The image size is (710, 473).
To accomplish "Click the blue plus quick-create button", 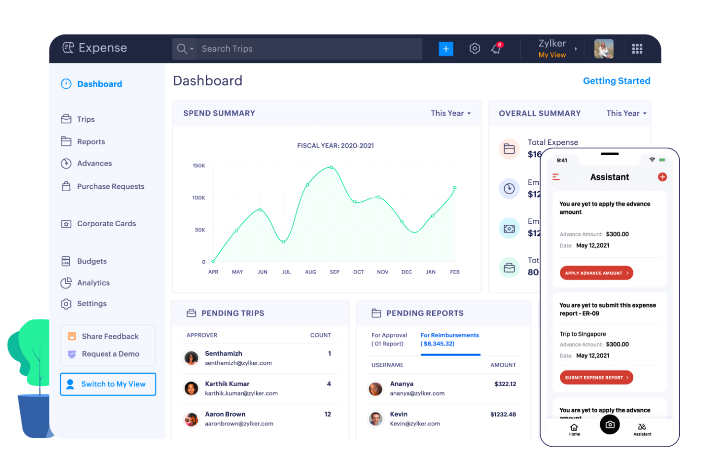I will click(446, 48).
